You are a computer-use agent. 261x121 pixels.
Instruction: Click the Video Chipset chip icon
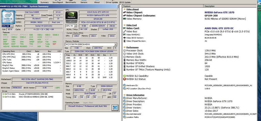click(124, 12)
